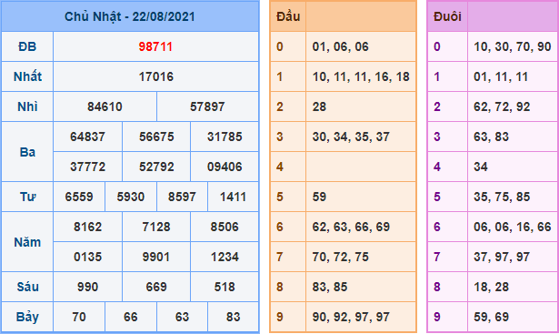This screenshot has width=559, height=334.
Task: Click the Nhất row label
Action: (x=27, y=76)
